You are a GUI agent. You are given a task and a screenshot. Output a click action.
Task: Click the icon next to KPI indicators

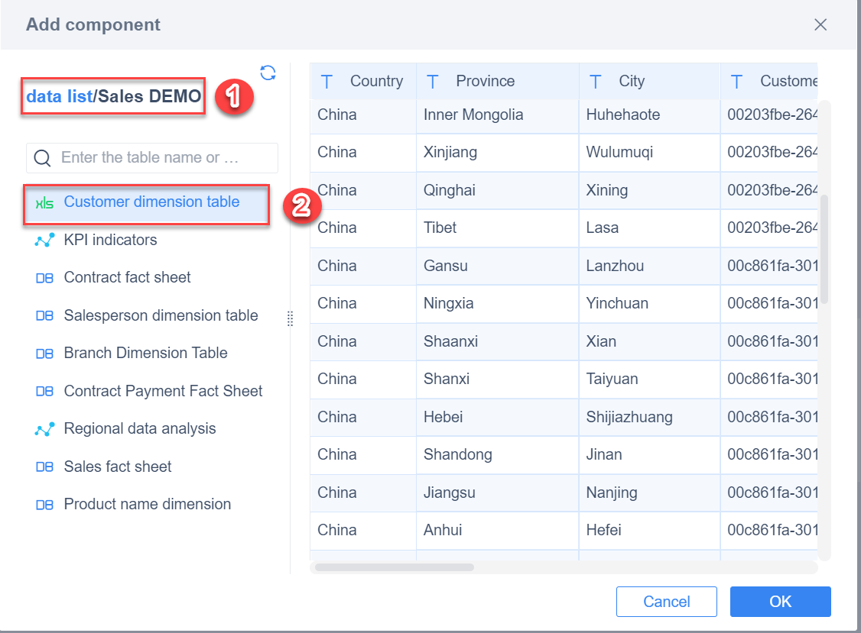click(44, 241)
